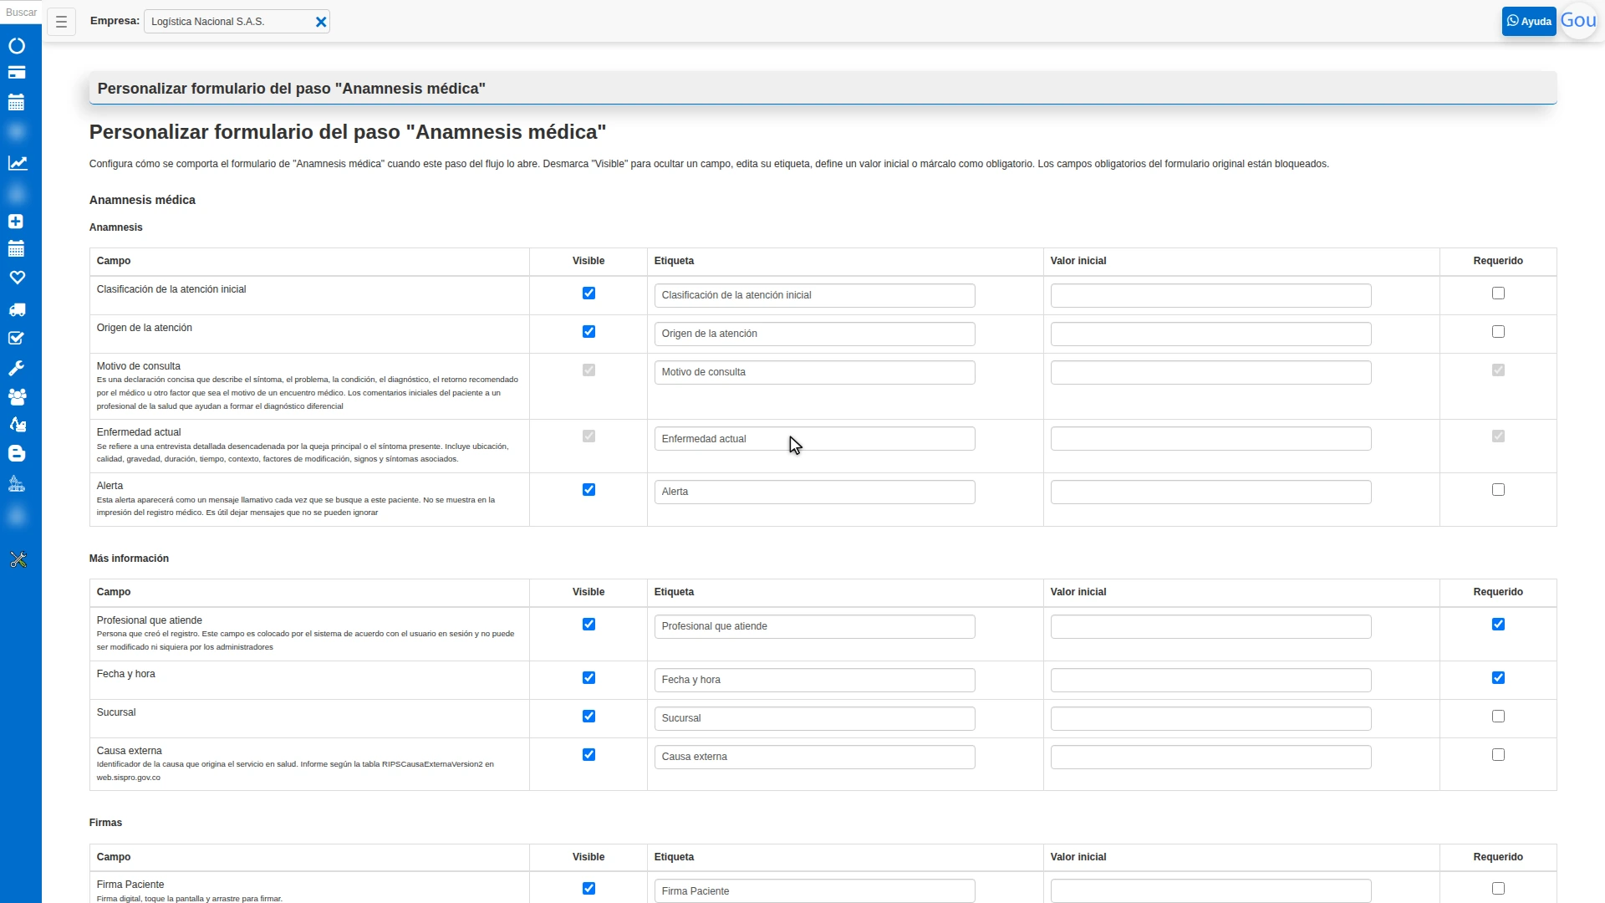Open the heart icon in sidebar
1605x903 pixels.
17,278
